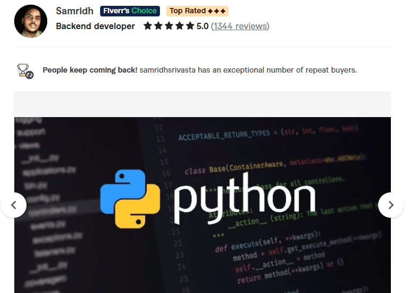Open the 1344 reviews link
Image resolution: width=411 pixels, height=293 pixels.
coord(240,26)
